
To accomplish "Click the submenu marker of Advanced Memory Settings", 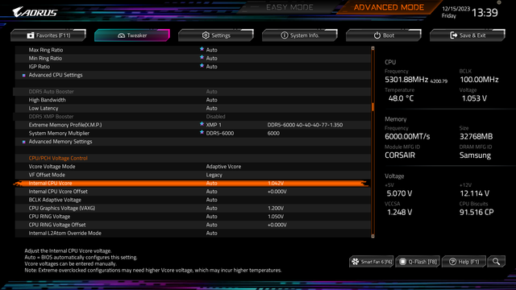I will [x=23, y=142].
